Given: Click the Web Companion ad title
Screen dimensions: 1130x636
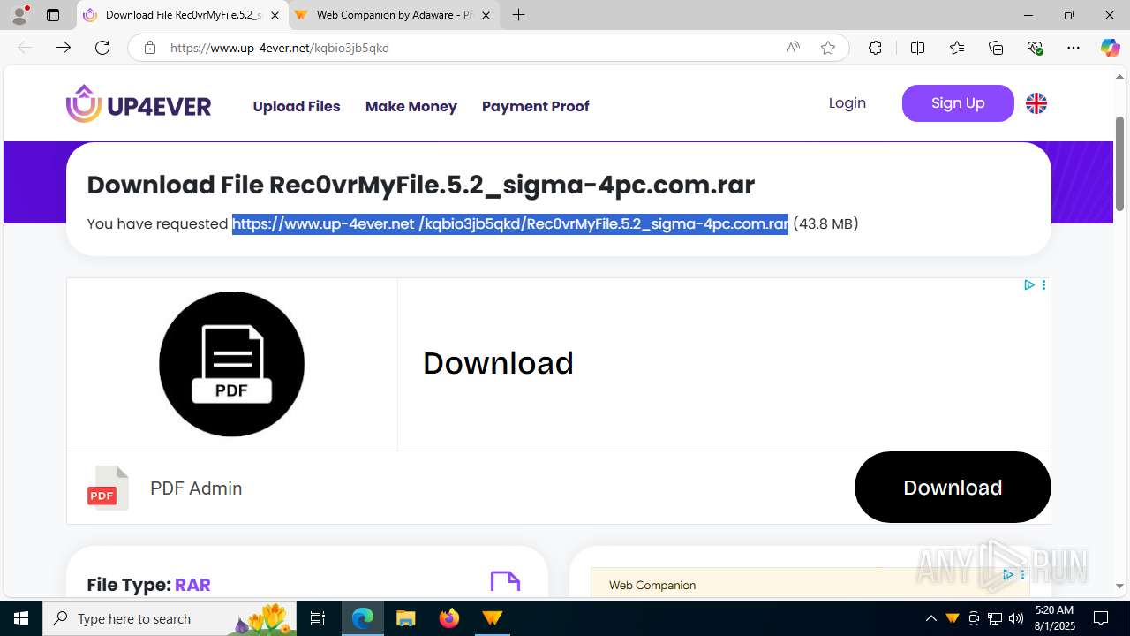Looking at the screenshot, I should pos(652,585).
